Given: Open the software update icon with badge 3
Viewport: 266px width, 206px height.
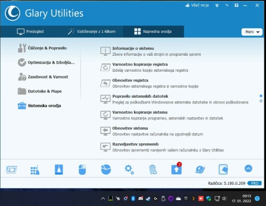Looking at the screenshot, I should click(x=177, y=169).
